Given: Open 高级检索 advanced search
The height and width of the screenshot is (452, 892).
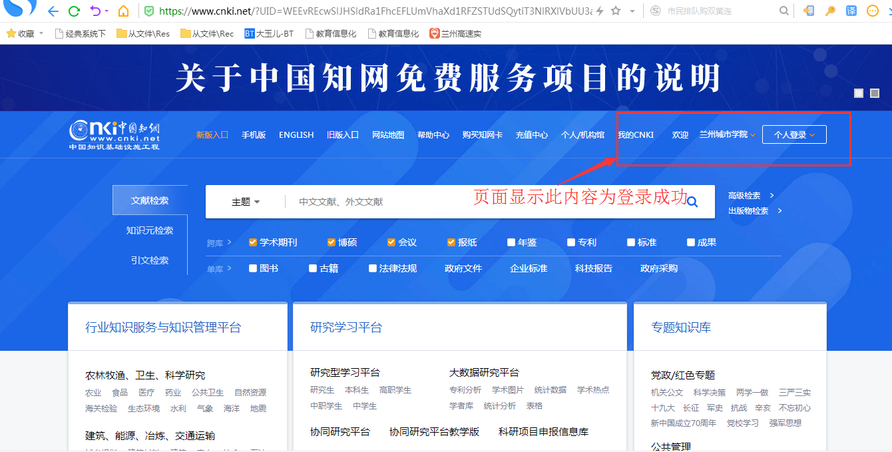Looking at the screenshot, I should pos(751,196).
